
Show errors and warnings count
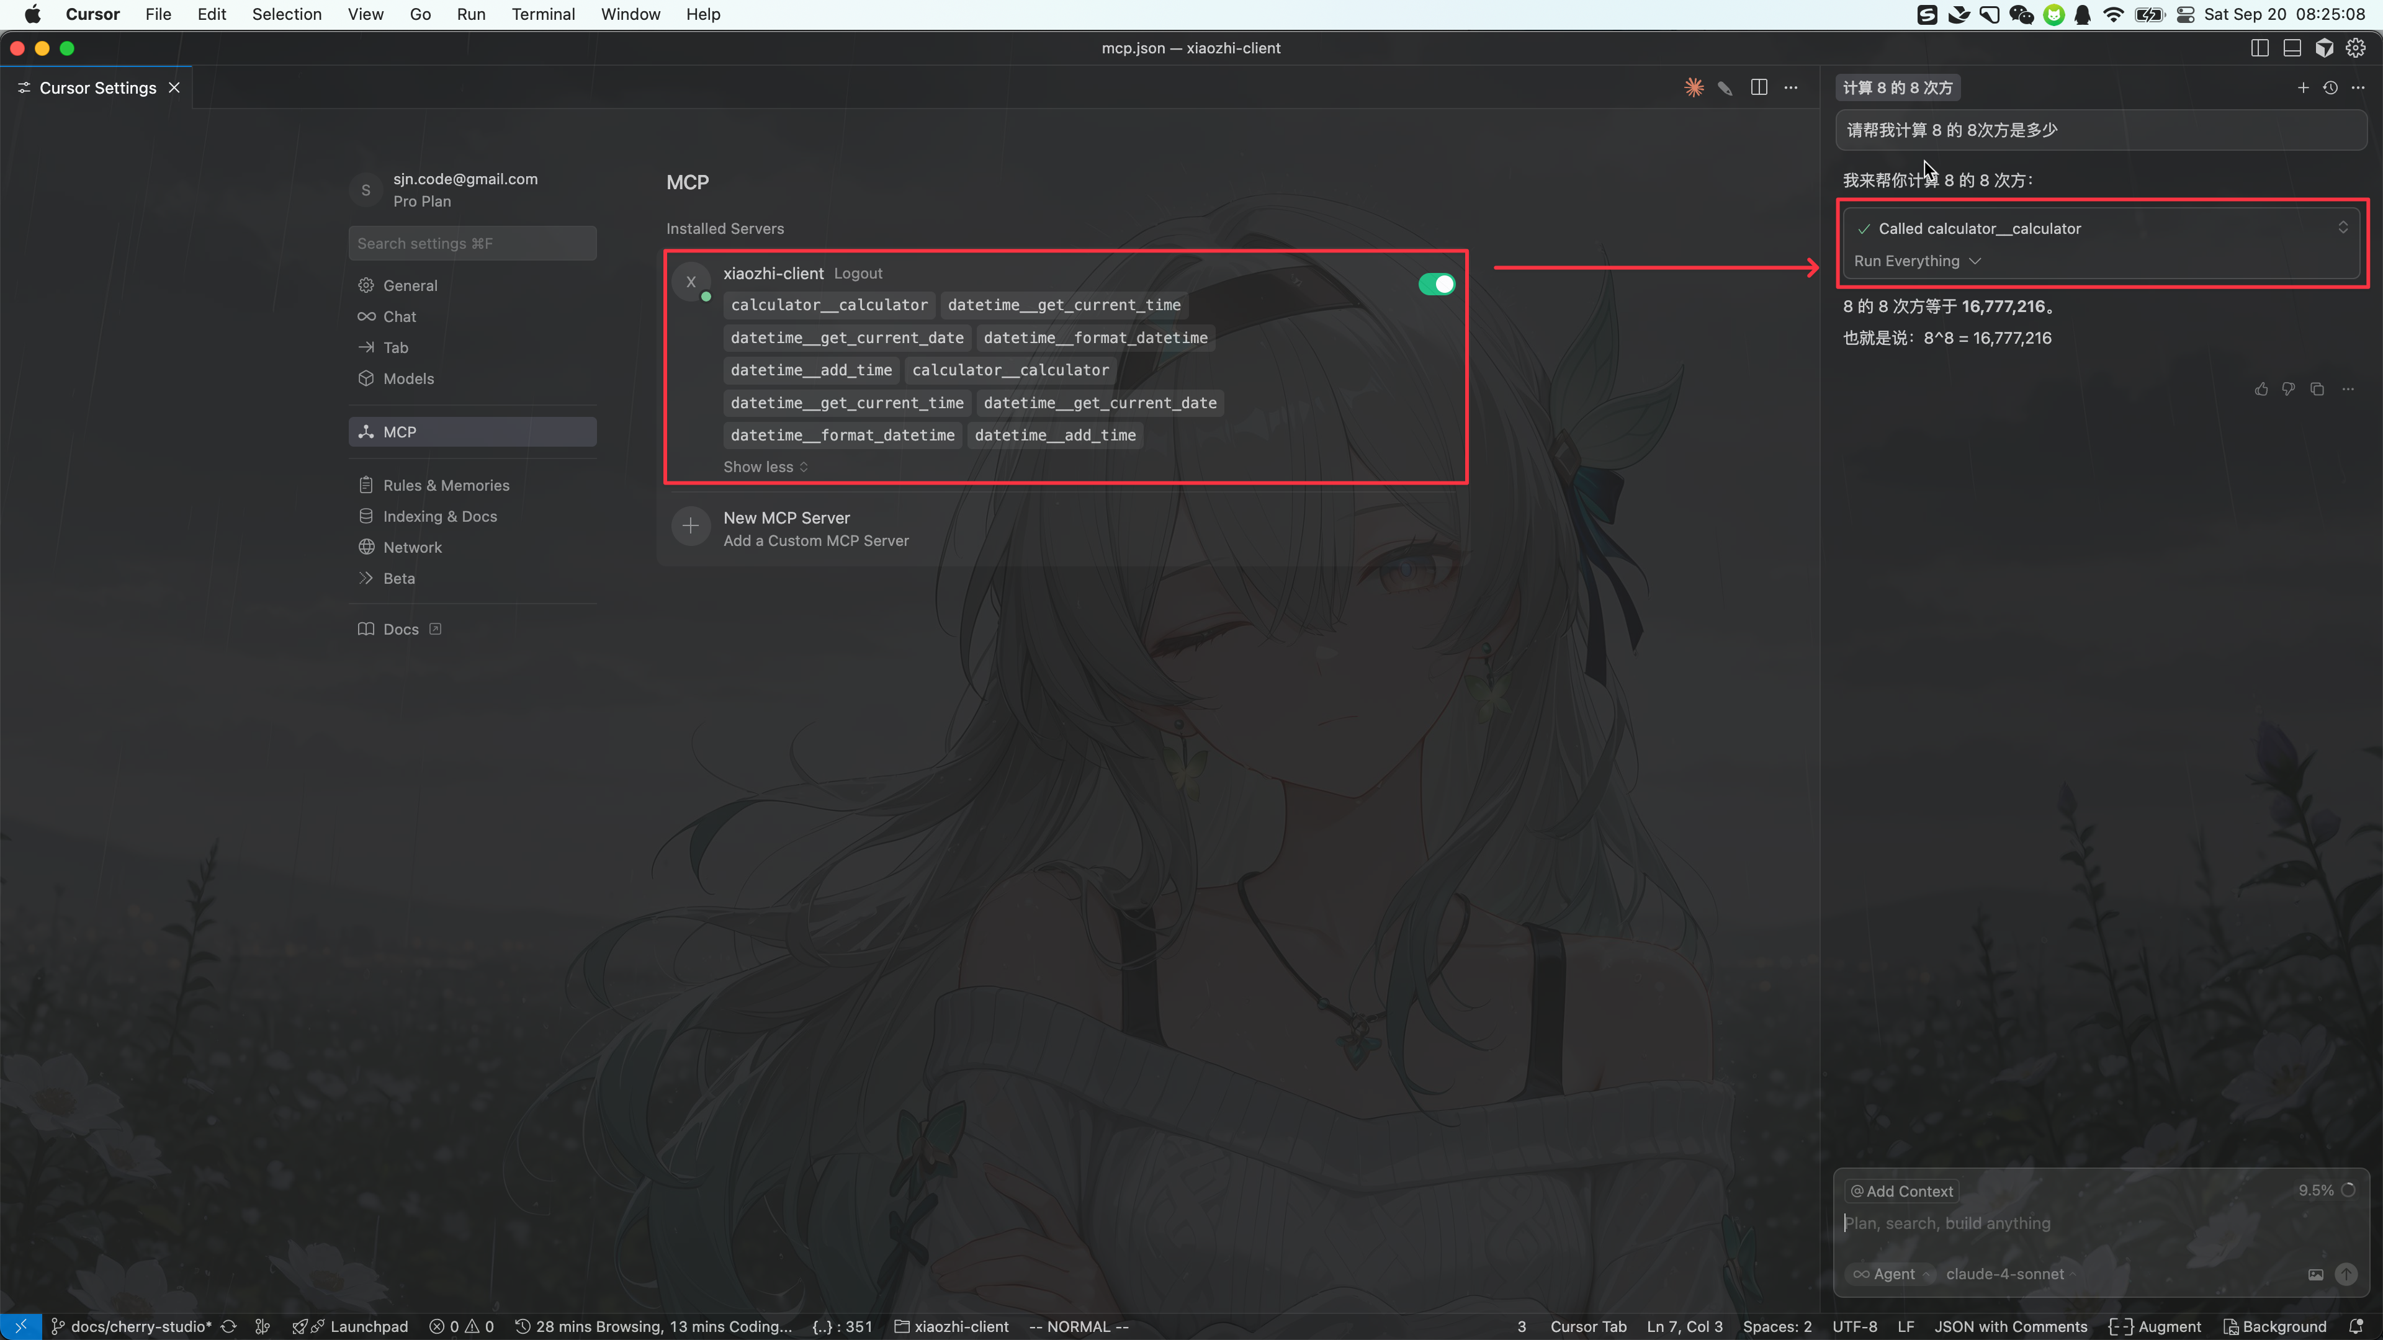tap(462, 1327)
